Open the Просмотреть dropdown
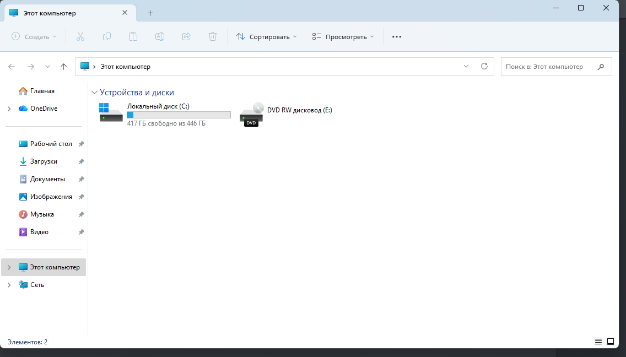Screen dimensions: 626x357 coord(343,37)
